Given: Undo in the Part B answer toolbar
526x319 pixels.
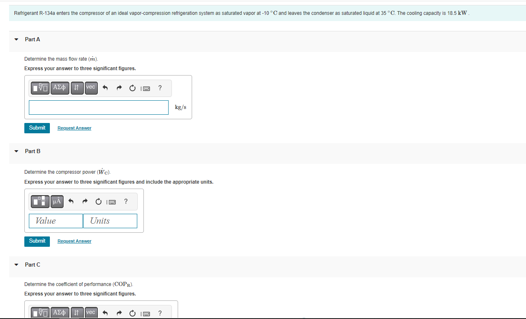Looking at the screenshot, I should click(71, 201).
